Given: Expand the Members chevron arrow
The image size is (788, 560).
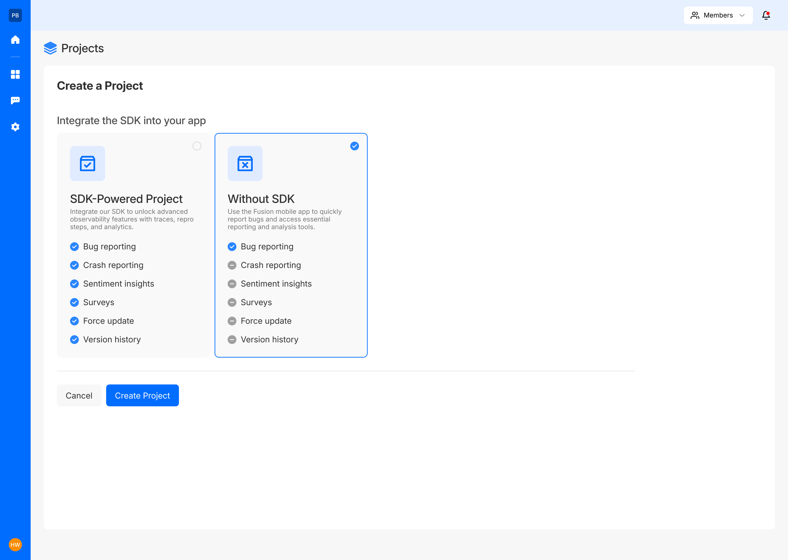Looking at the screenshot, I should 742,15.
